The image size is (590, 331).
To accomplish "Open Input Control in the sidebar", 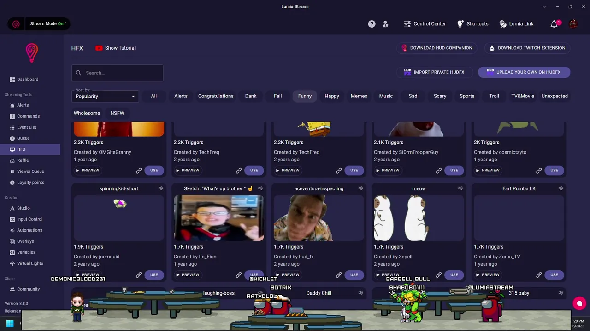I will point(30,219).
